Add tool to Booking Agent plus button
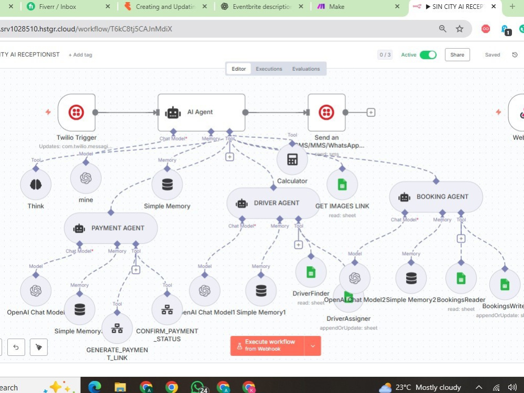This screenshot has width=524, height=393. tap(461, 238)
